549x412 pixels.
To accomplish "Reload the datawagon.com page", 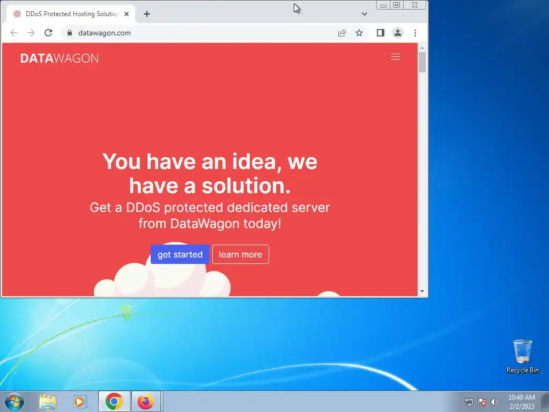I will (x=48, y=33).
